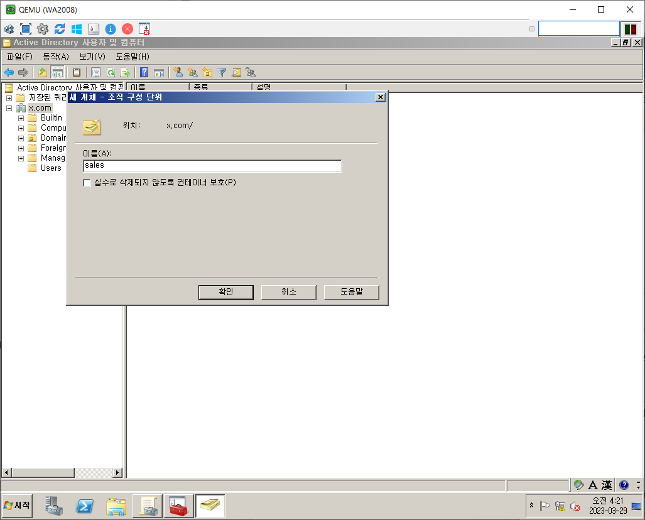Click the find objects magnifier icon
The image size is (645, 520).
point(236,73)
